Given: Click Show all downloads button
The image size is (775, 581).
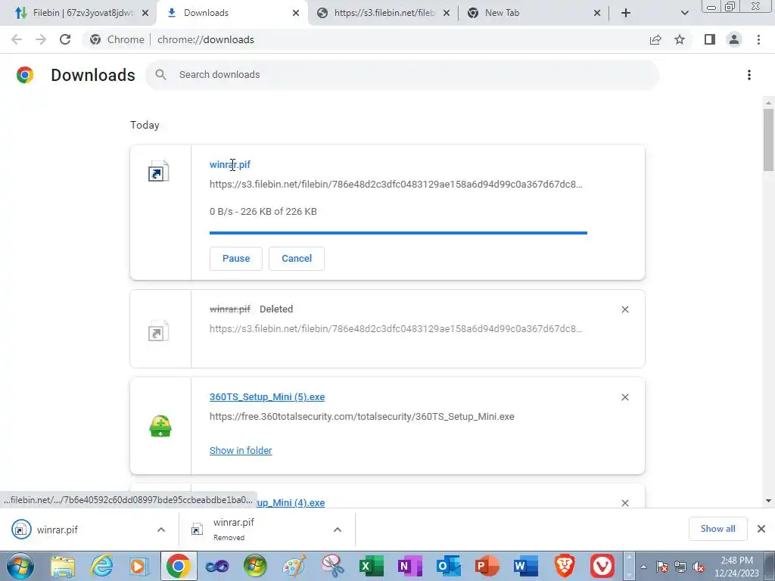Looking at the screenshot, I should 717,529.
